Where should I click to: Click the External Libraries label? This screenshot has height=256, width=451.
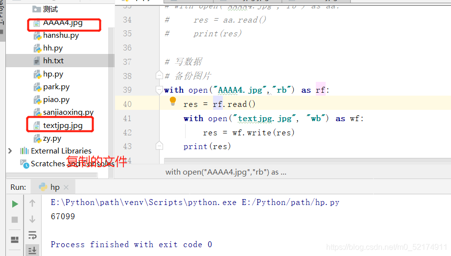[61, 151]
